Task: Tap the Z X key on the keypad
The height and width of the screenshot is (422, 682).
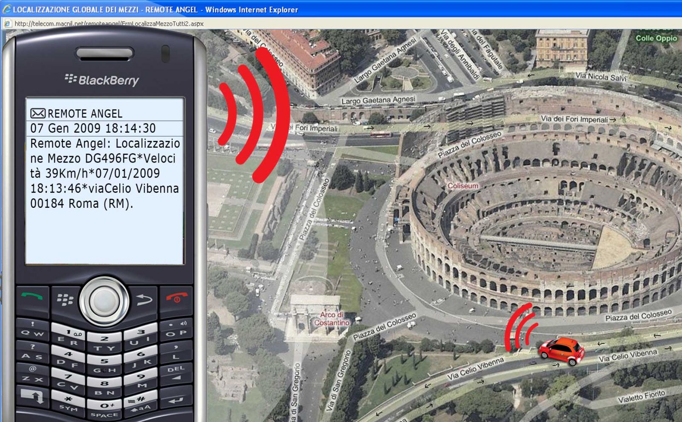Action: coord(33,374)
